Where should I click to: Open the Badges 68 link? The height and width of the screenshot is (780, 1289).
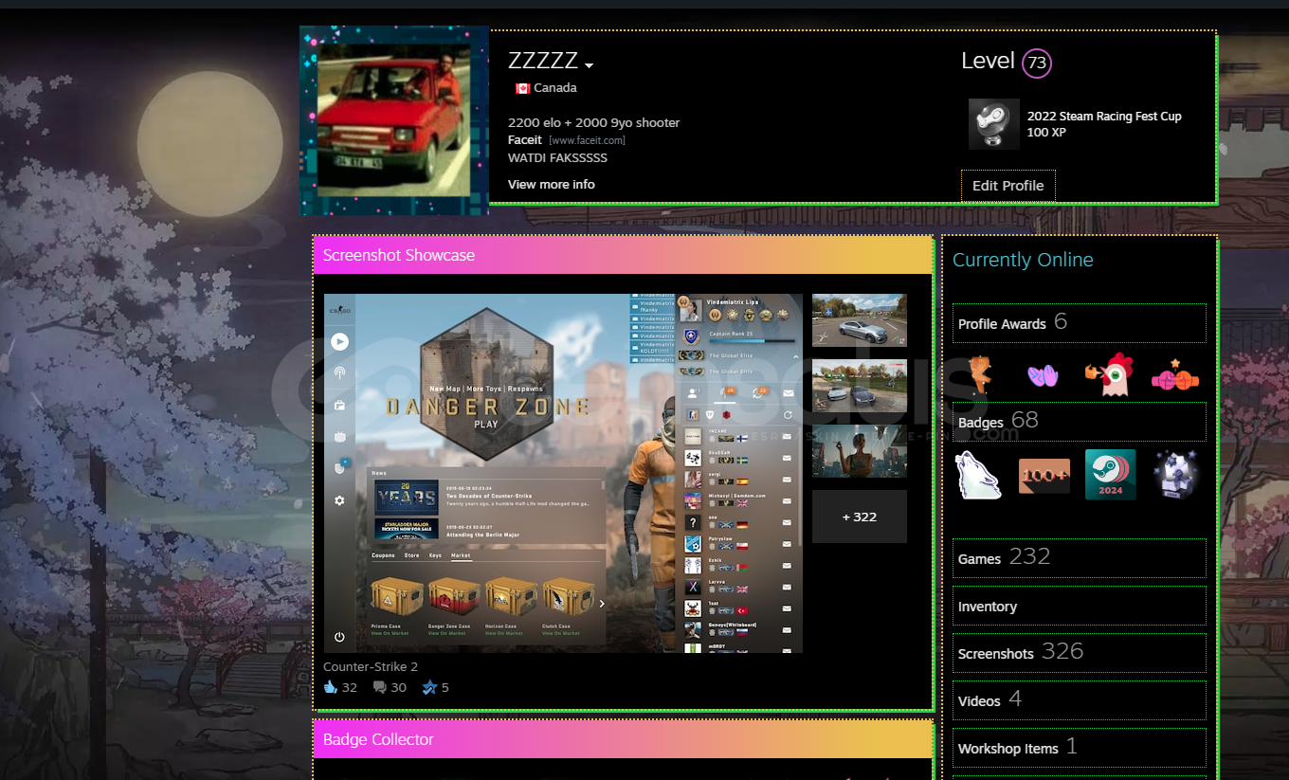click(x=1080, y=421)
